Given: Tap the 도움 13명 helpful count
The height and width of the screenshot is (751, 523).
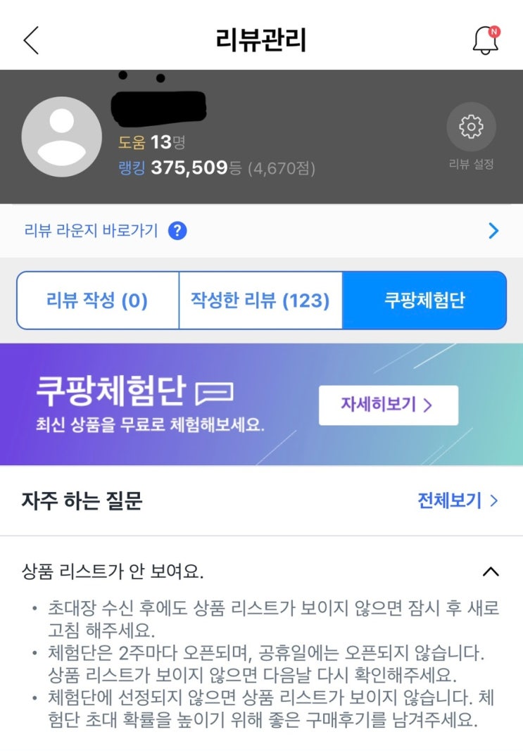Looking at the screenshot, I should tap(151, 141).
